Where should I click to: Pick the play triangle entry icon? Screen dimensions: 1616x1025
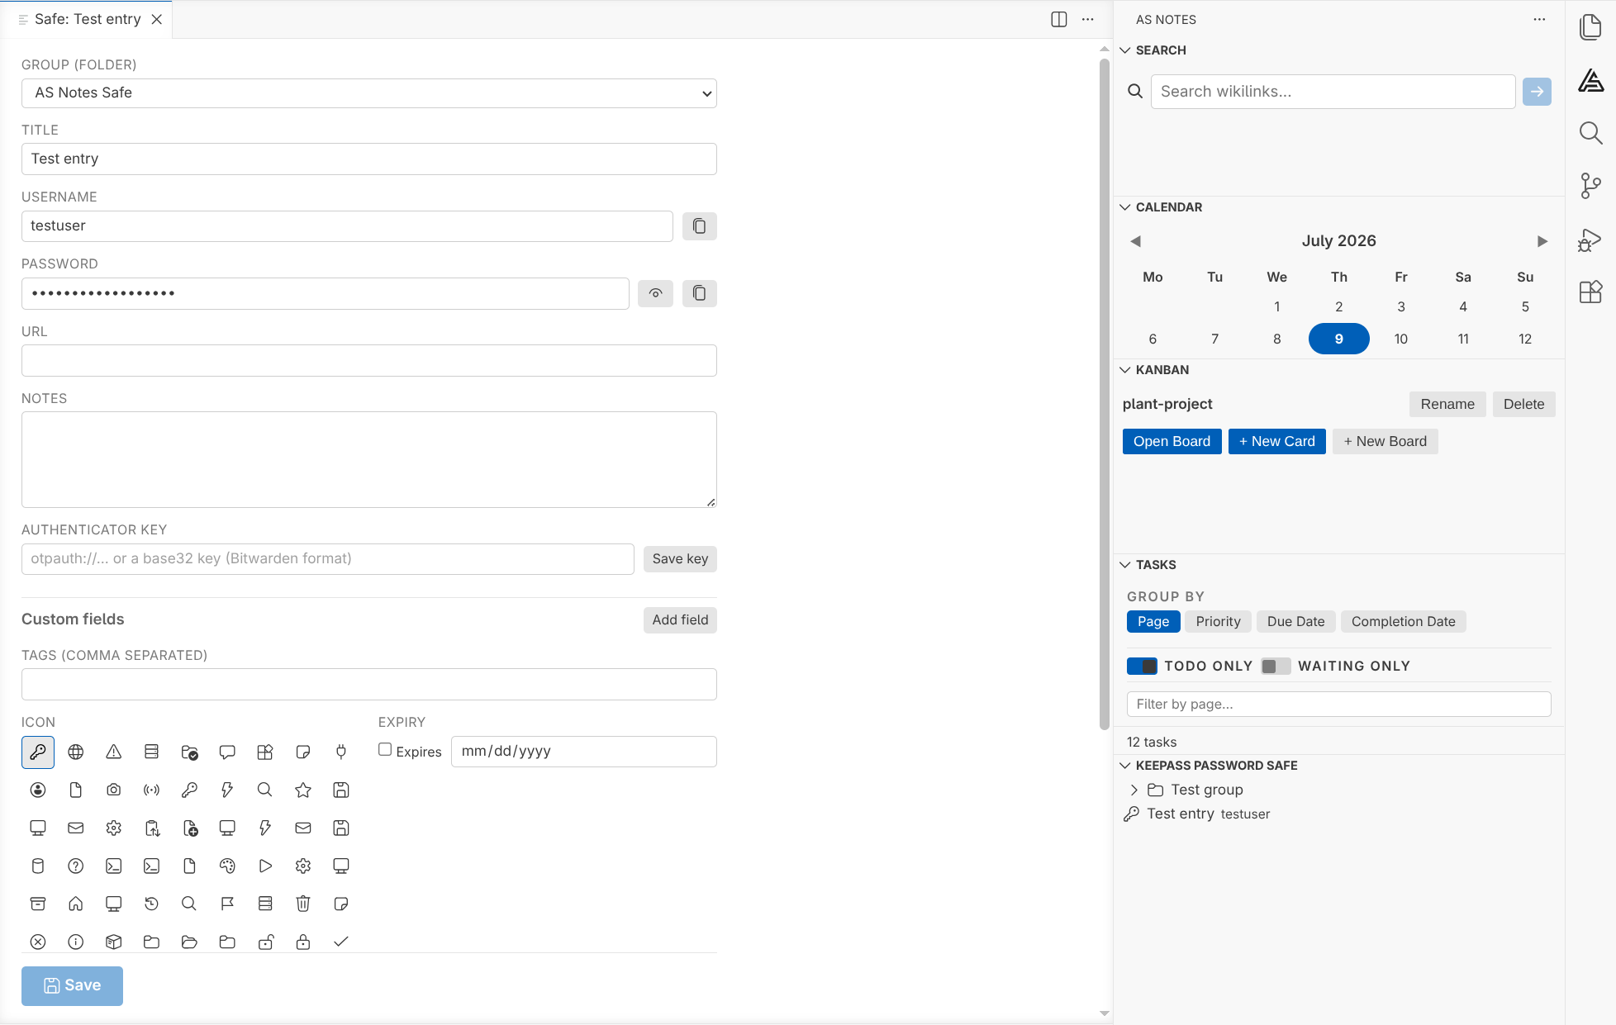[x=265, y=866]
